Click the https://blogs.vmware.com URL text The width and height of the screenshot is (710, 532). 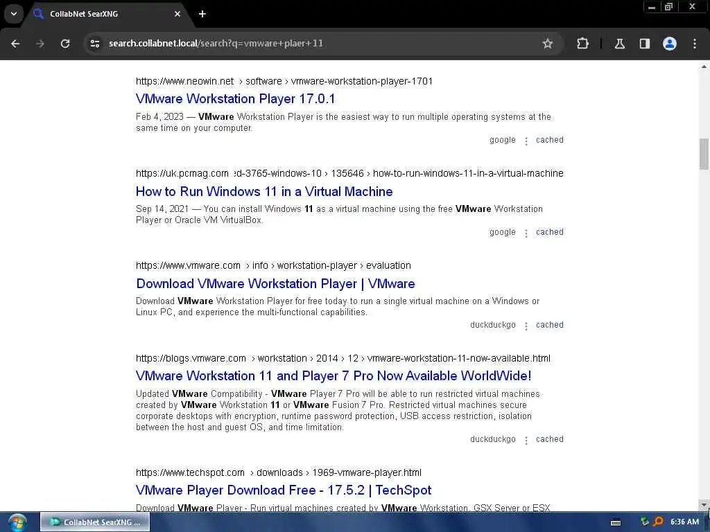[x=191, y=358]
